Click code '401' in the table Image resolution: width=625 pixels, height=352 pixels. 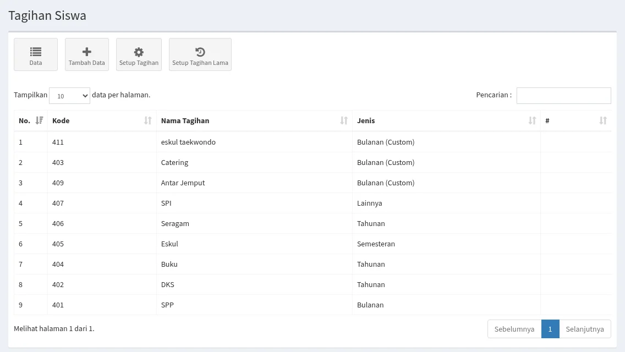(x=58, y=305)
